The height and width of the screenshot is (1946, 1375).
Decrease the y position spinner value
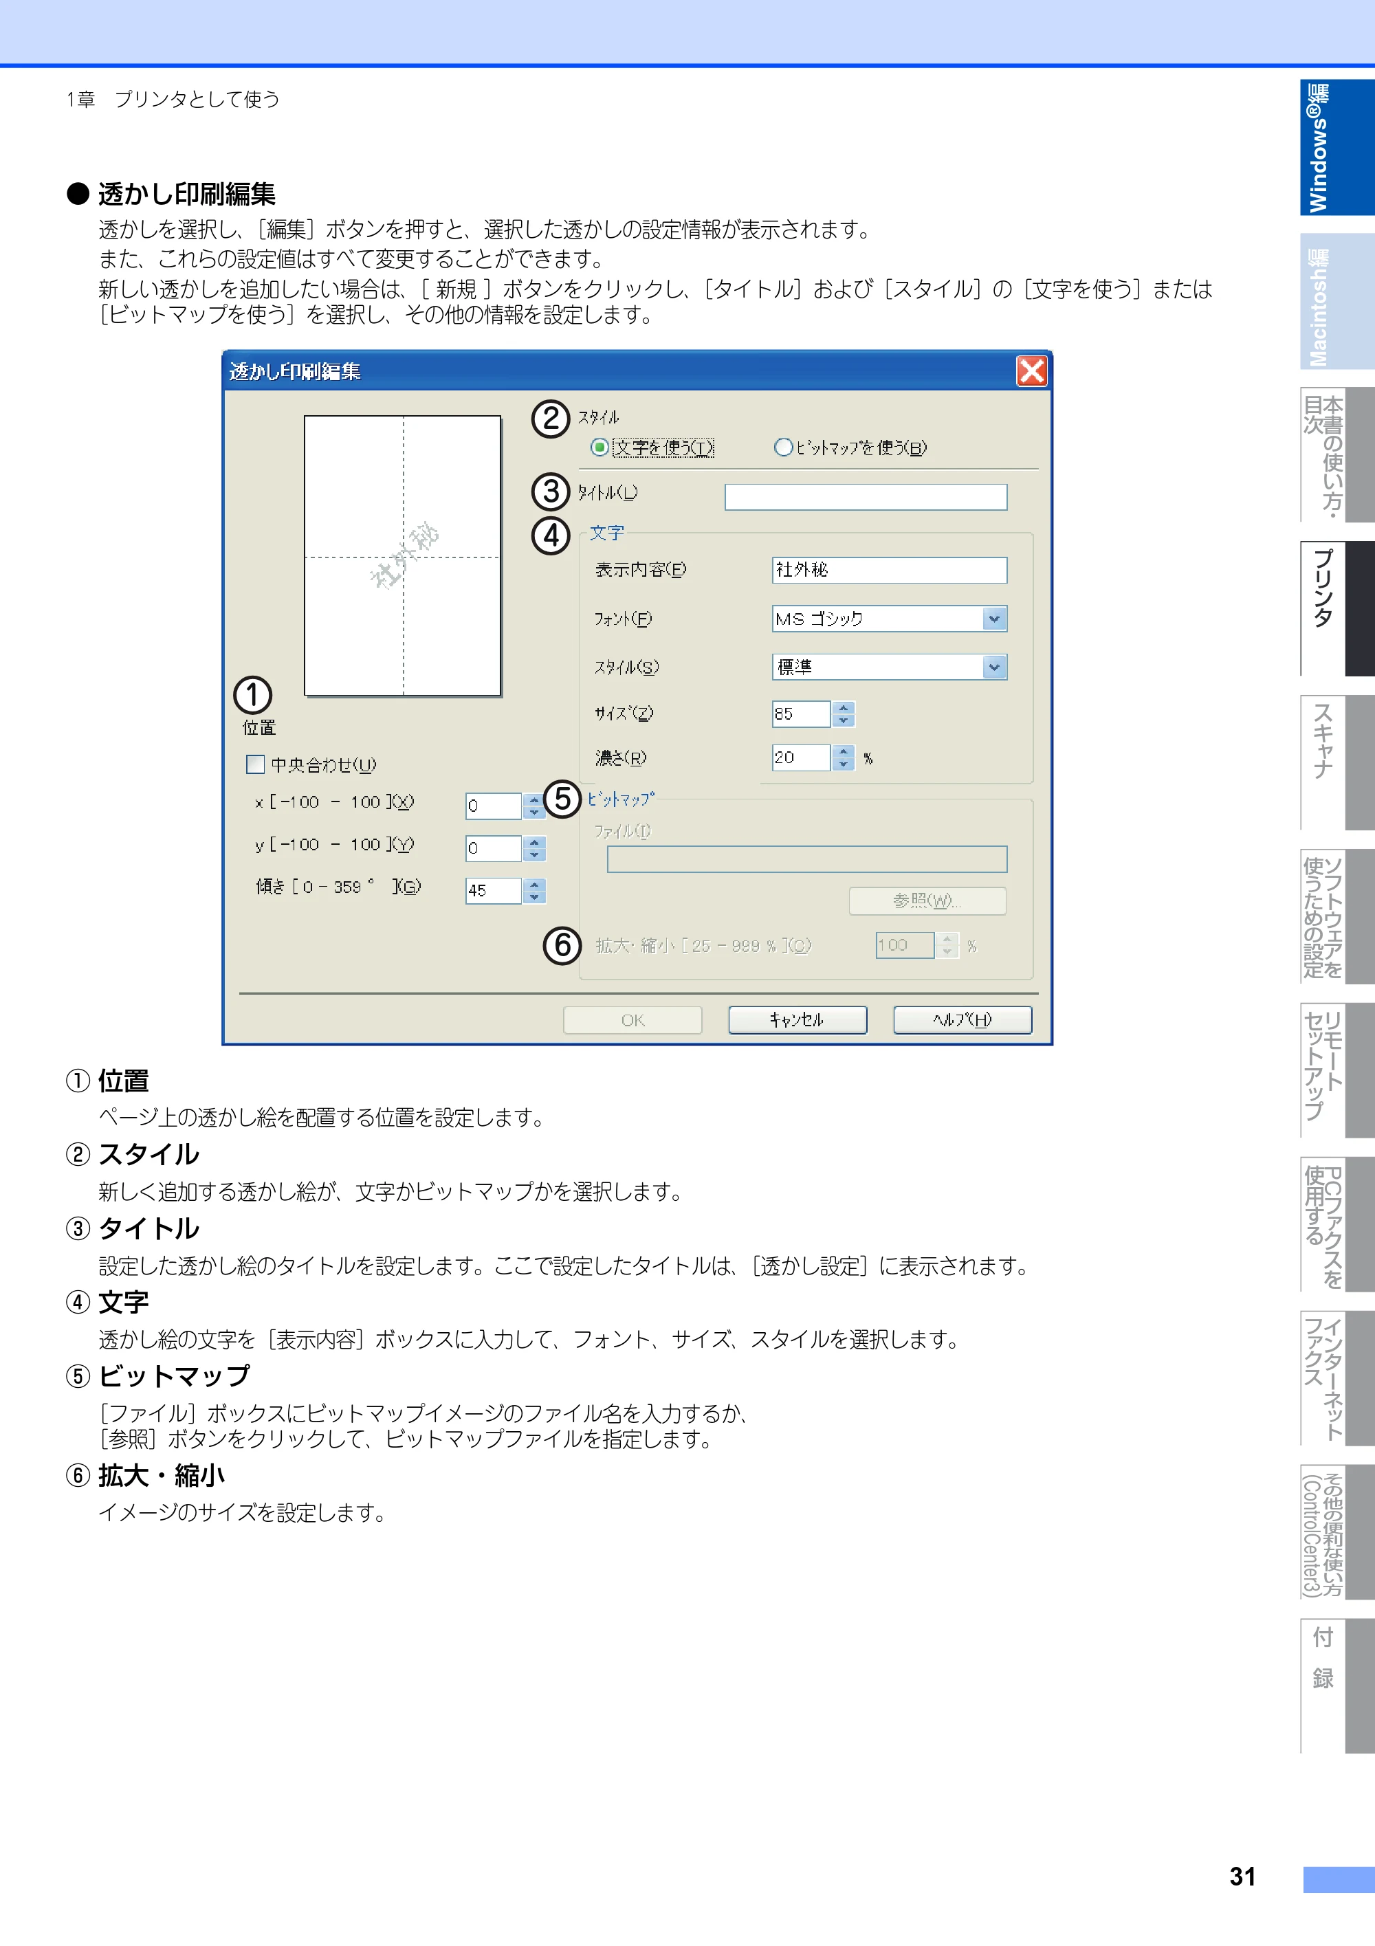pyautogui.click(x=534, y=854)
